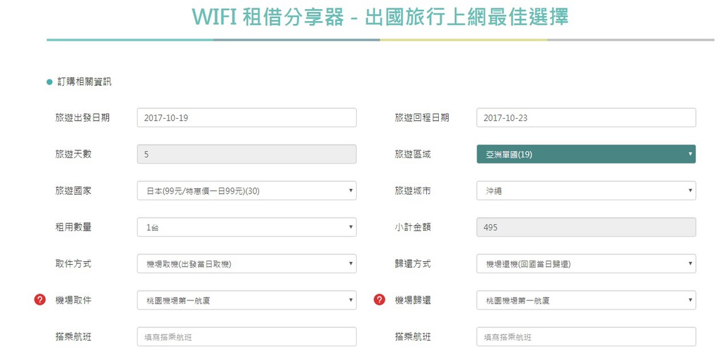Viewport: 719px width, 356px height.
Task: Click the WIFI 租借分享器 page heading
Action: [x=379, y=17]
